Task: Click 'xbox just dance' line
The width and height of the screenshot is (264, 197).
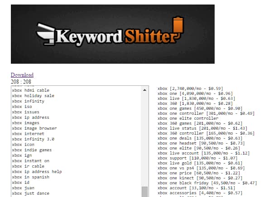Action: (31, 193)
